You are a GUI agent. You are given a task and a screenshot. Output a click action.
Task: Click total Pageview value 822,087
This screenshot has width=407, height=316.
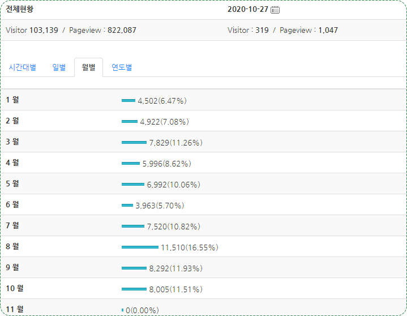[122, 30]
